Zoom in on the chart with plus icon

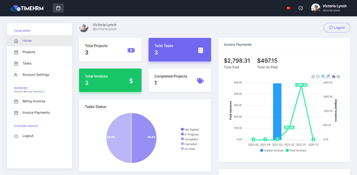(313, 77)
